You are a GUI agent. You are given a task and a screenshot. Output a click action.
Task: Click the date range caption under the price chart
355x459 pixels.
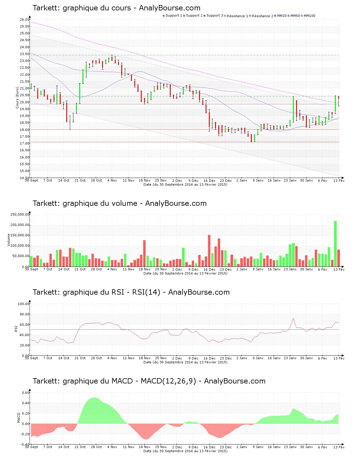[185, 184]
